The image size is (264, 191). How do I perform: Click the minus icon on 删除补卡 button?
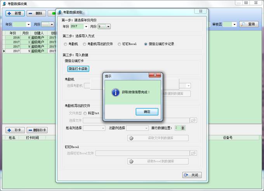tap(29, 130)
